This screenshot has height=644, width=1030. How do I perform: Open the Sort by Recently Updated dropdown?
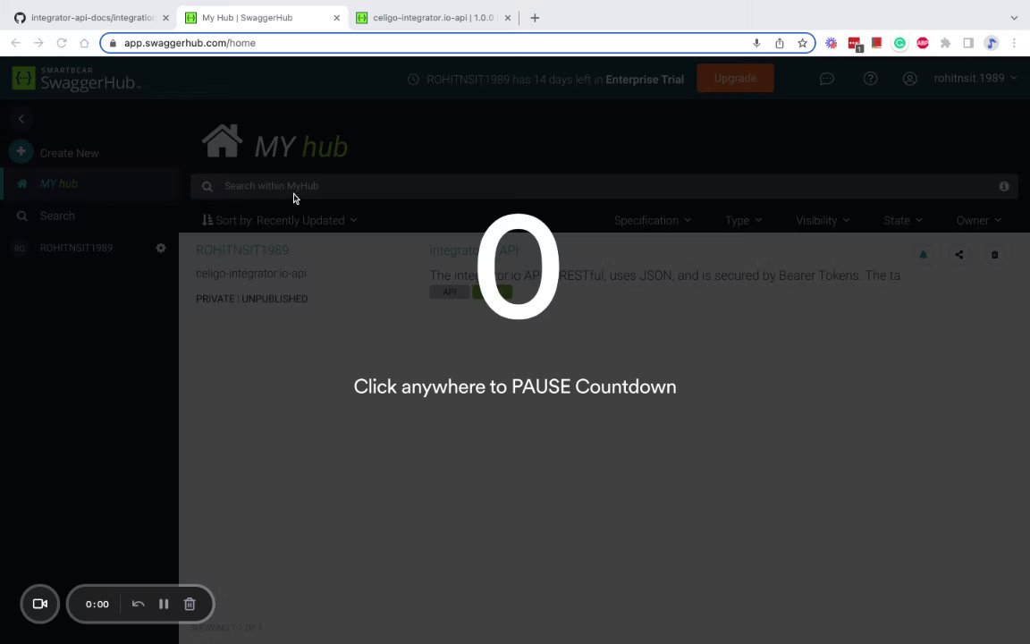click(280, 220)
